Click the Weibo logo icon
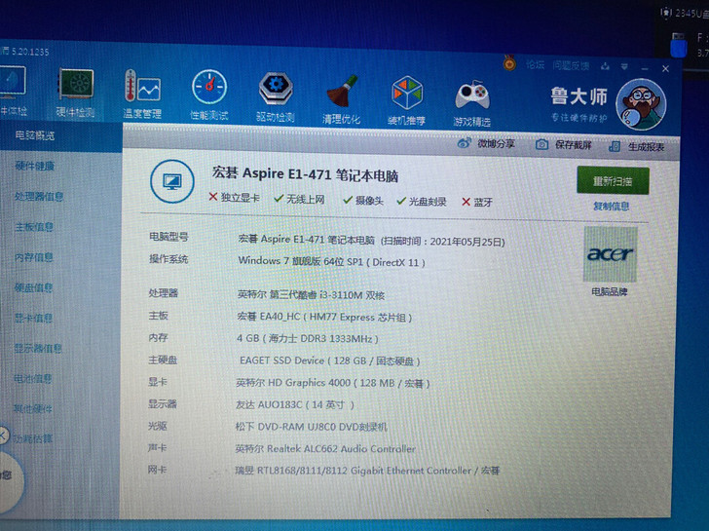 (x=464, y=143)
